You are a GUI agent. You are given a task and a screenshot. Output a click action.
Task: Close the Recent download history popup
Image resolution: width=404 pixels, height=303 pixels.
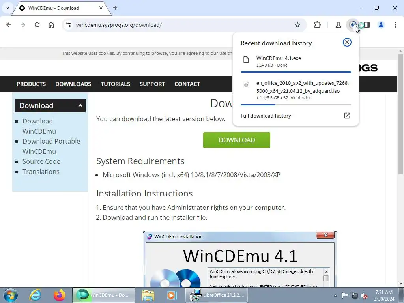(x=347, y=42)
